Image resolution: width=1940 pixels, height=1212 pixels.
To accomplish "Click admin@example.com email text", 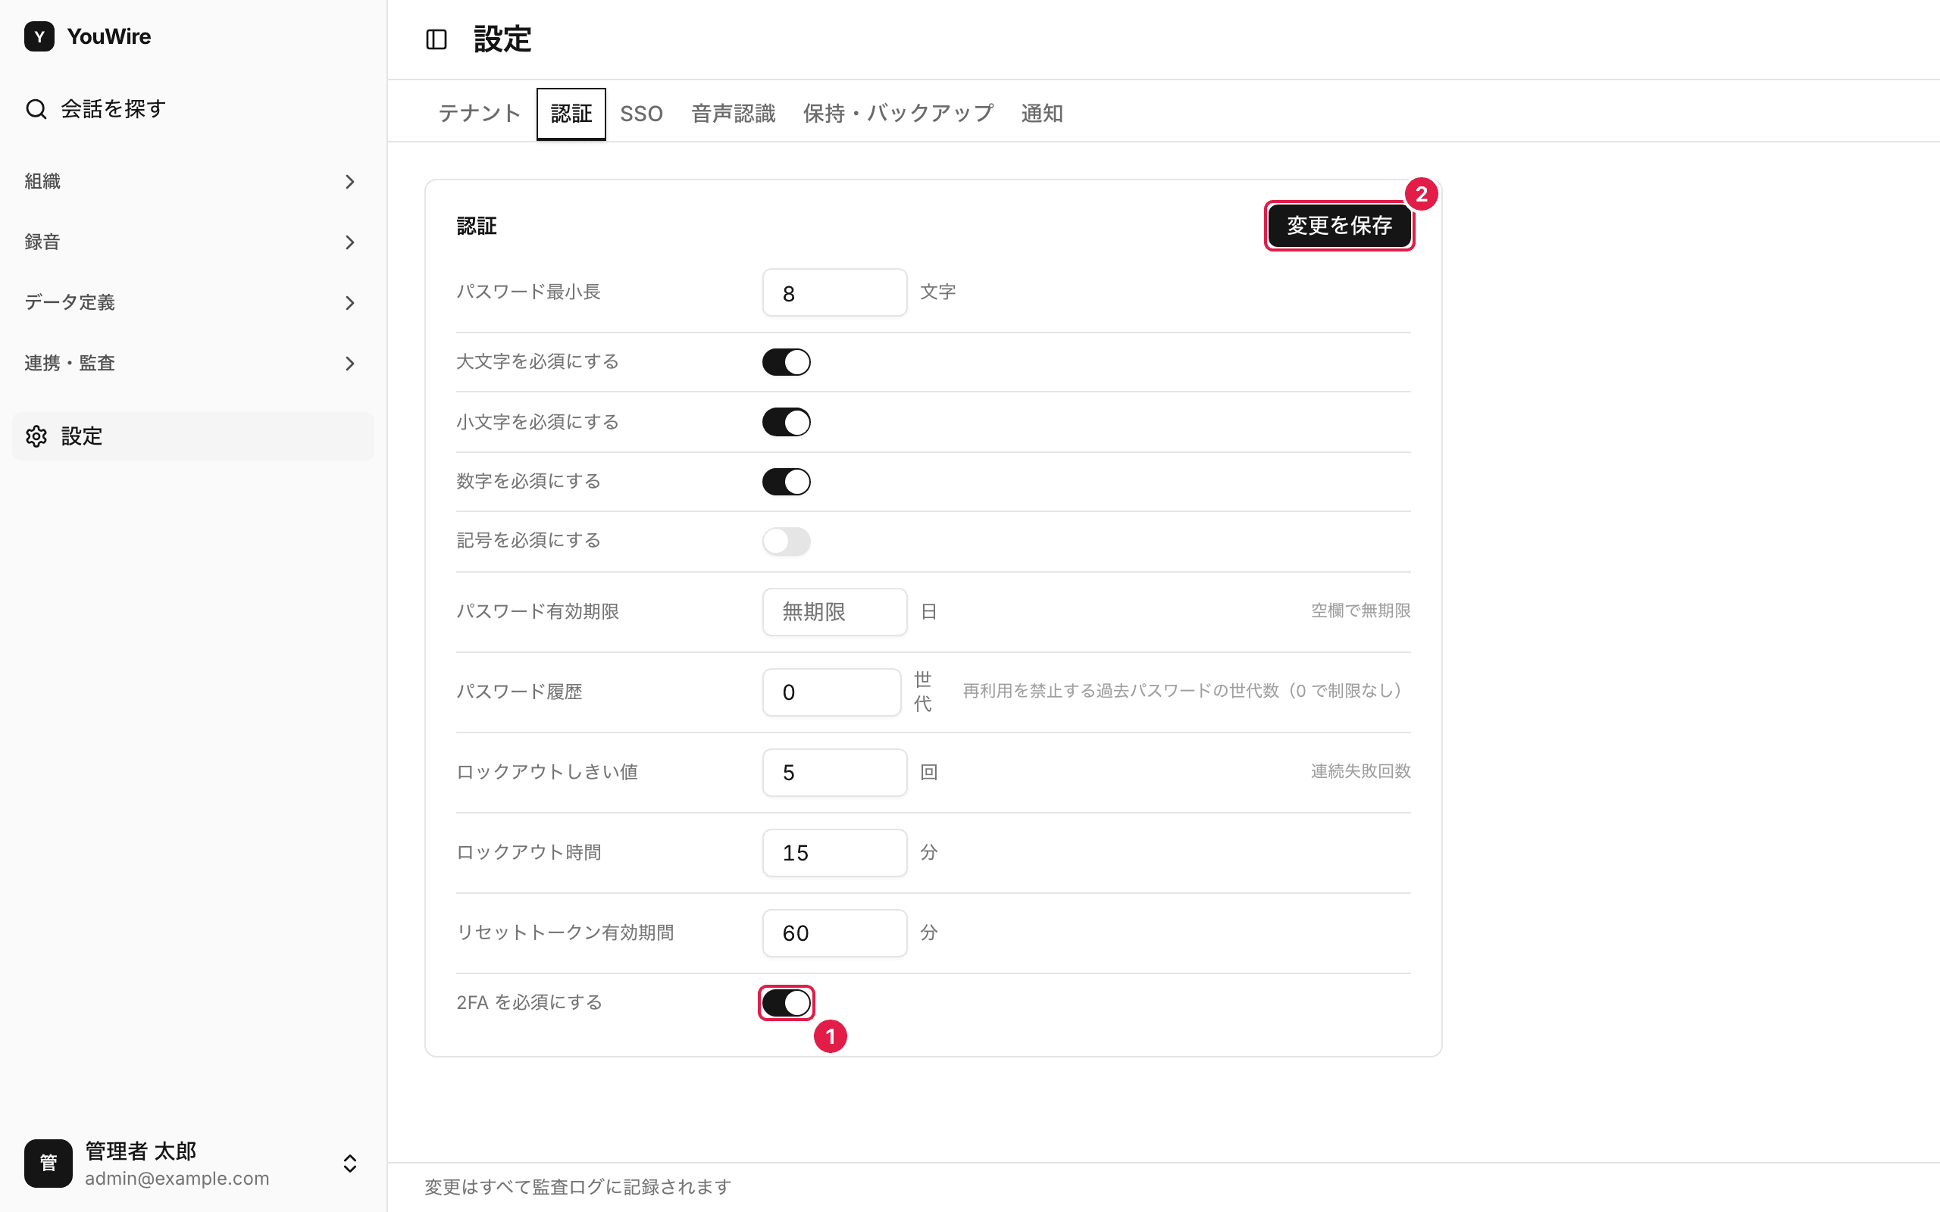I will [x=177, y=1179].
